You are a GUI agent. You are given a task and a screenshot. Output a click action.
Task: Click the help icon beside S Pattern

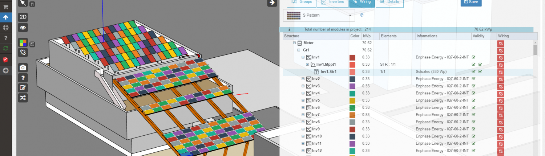click(x=362, y=15)
